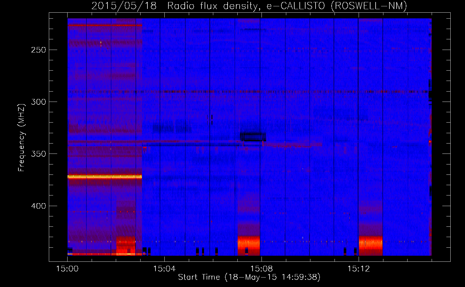The height and width of the screenshot is (287, 465).
Task: Click the red burst at the bottom after 15:12
Action: (x=371, y=245)
